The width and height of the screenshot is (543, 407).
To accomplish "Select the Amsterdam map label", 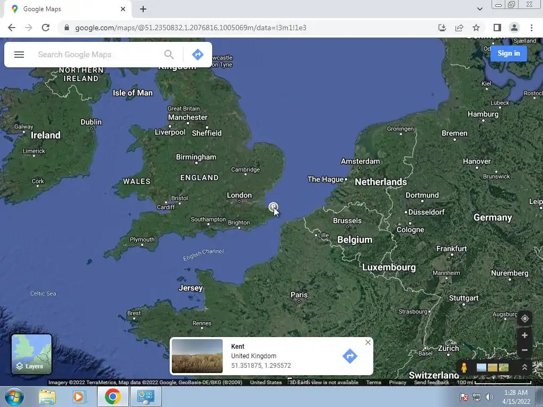I will click(360, 161).
